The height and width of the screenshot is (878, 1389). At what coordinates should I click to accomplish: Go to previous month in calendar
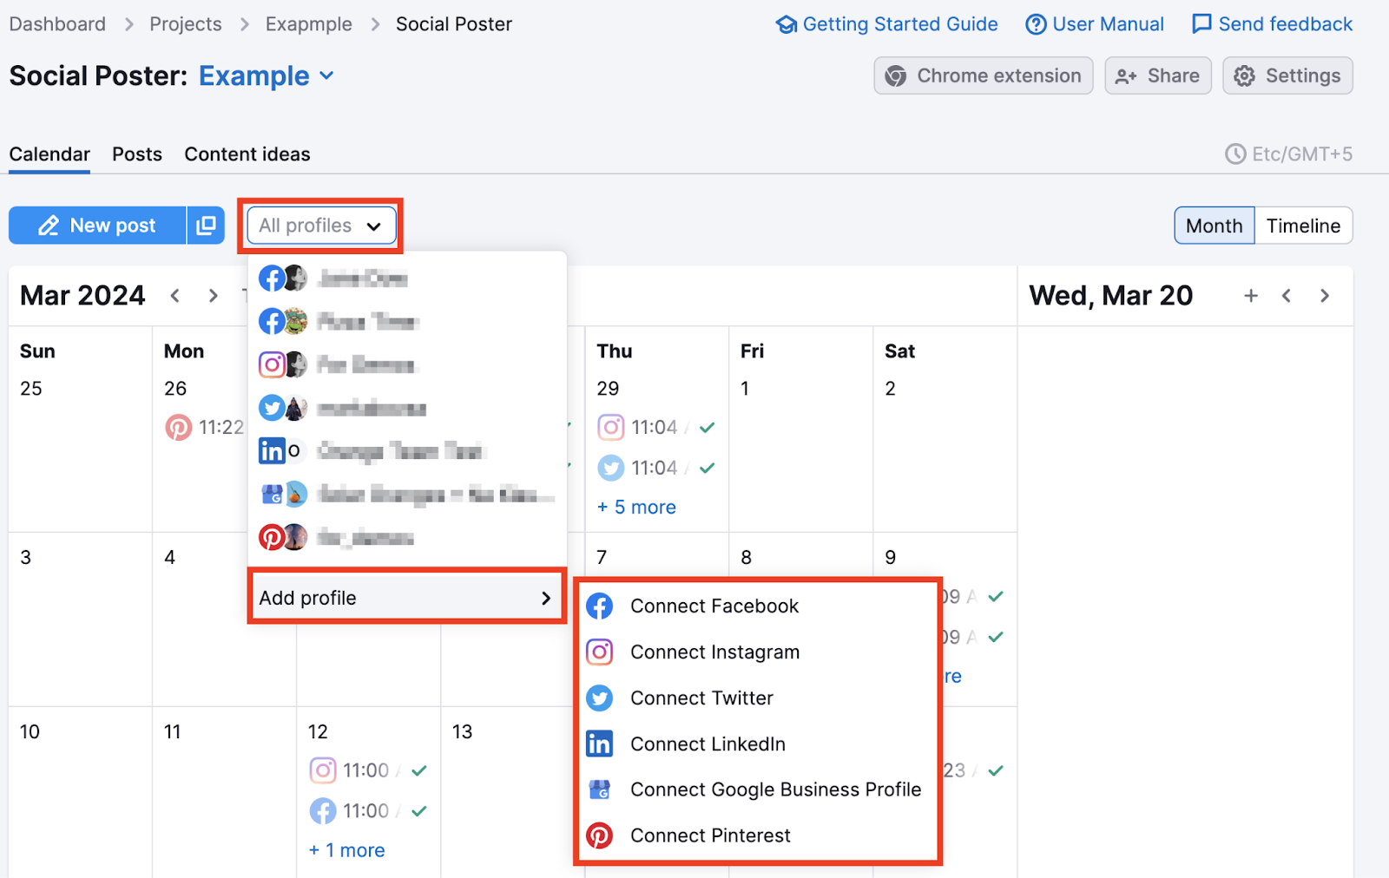[175, 296]
